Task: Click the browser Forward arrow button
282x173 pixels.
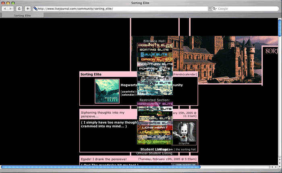Action: click(x=11, y=8)
